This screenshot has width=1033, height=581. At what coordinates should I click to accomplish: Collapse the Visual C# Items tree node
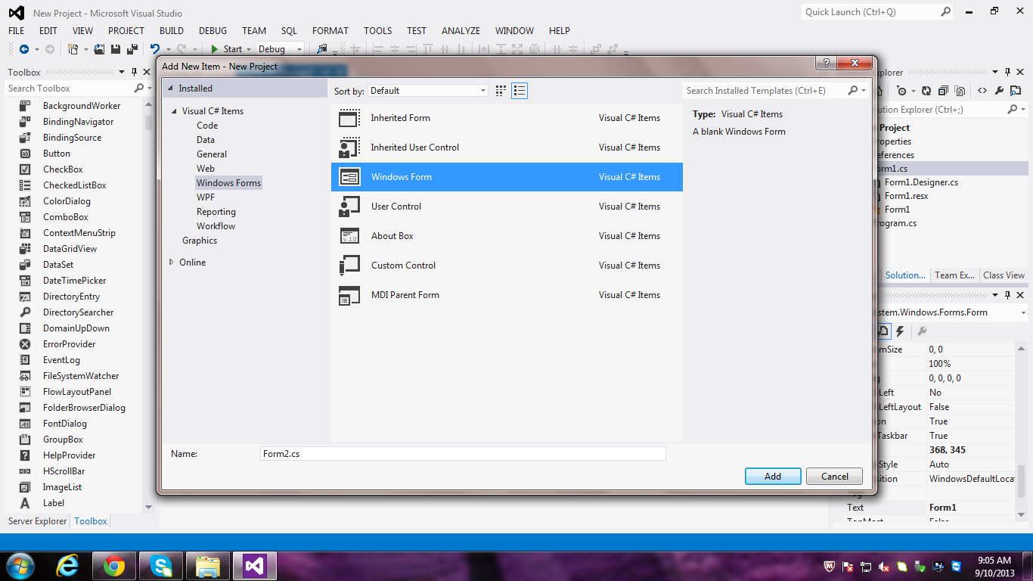pos(174,111)
